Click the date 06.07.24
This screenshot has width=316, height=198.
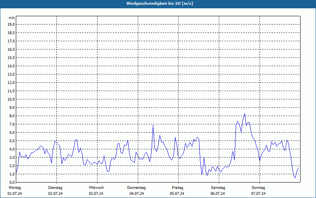click(x=218, y=194)
